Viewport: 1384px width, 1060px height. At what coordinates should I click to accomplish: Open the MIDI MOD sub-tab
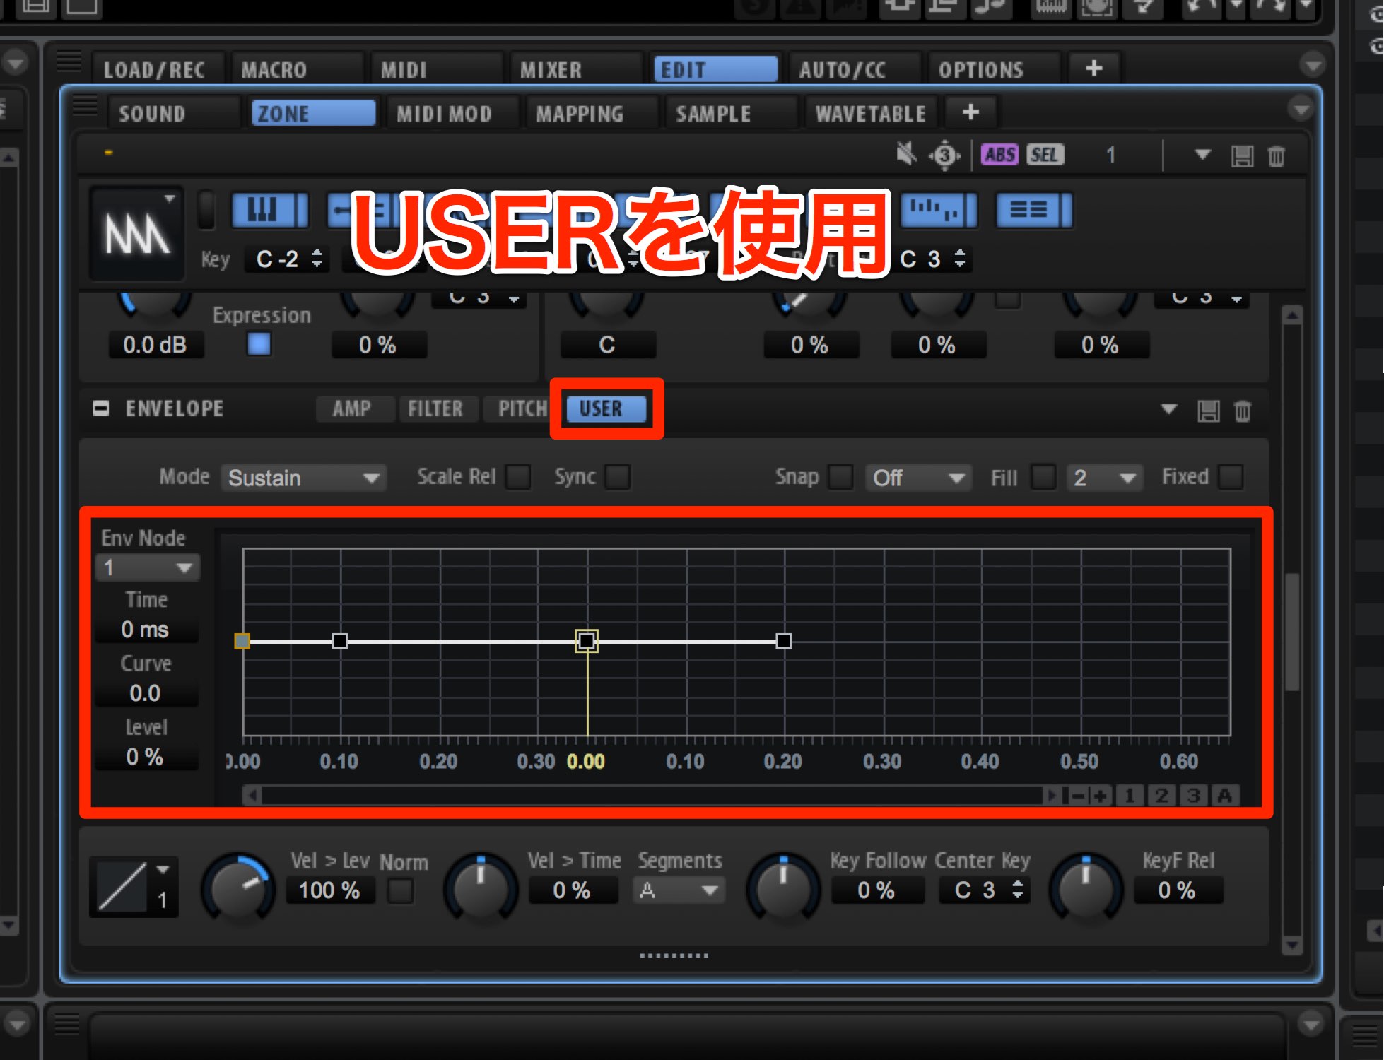[x=452, y=113]
